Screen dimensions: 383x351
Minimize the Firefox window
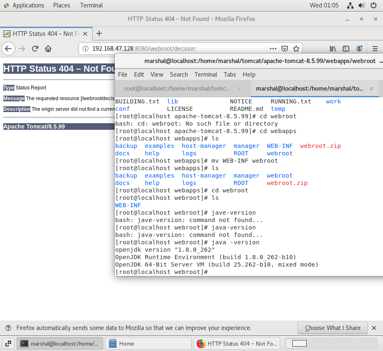347,19
